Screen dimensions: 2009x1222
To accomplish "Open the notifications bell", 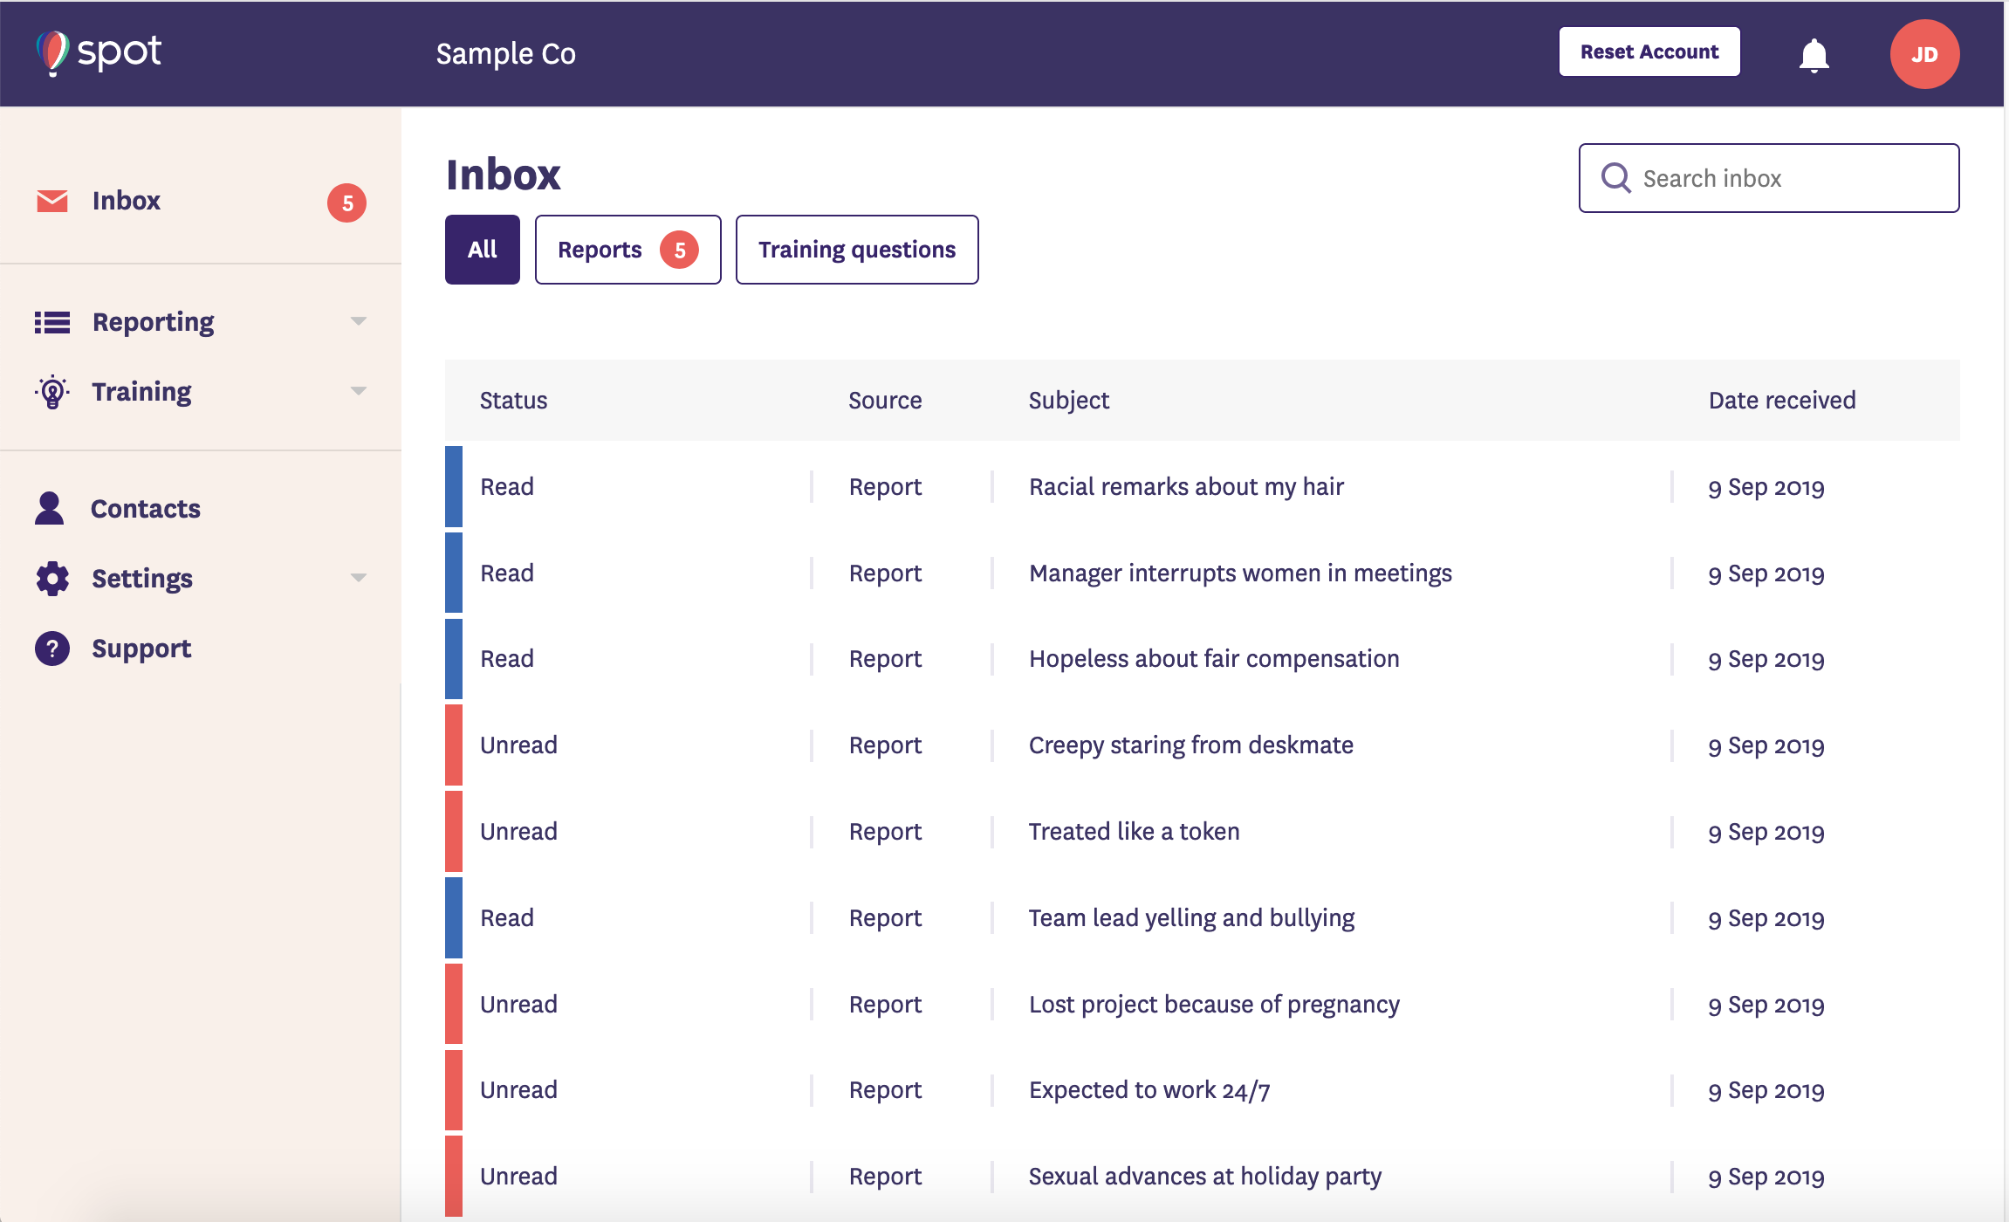I will [x=1814, y=55].
